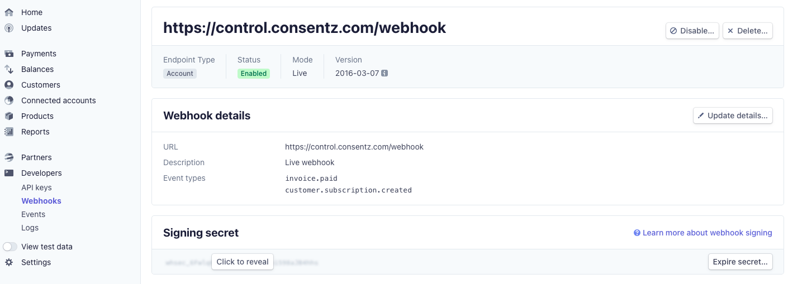The width and height of the screenshot is (788, 284).
Task: Click the Partners icon in sidebar
Action: 9,157
